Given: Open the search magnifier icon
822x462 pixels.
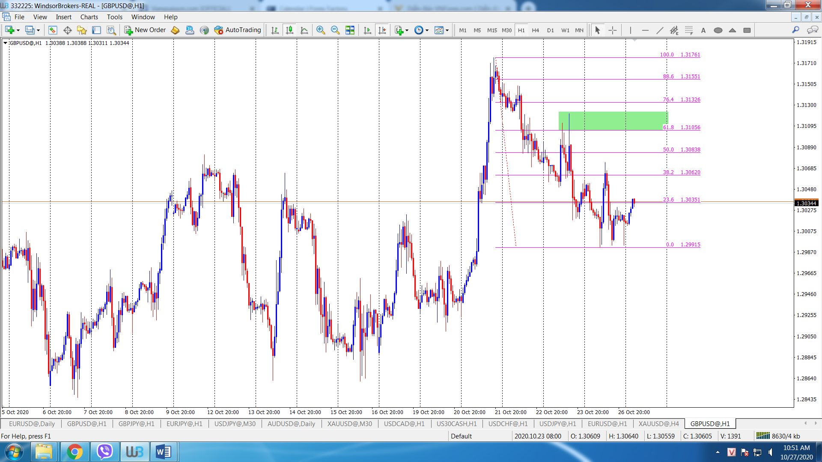Looking at the screenshot, I should coord(795,30).
